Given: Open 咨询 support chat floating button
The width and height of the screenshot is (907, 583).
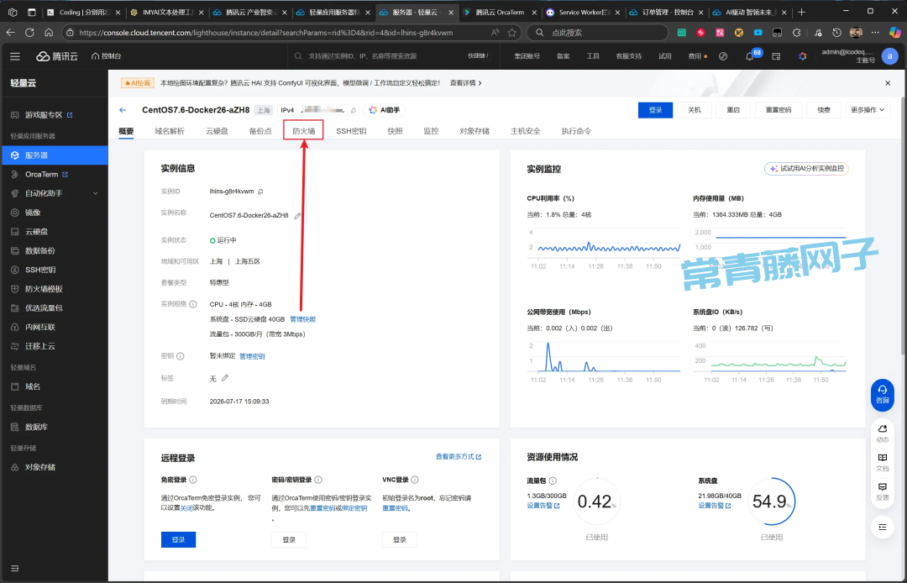Looking at the screenshot, I should [882, 394].
